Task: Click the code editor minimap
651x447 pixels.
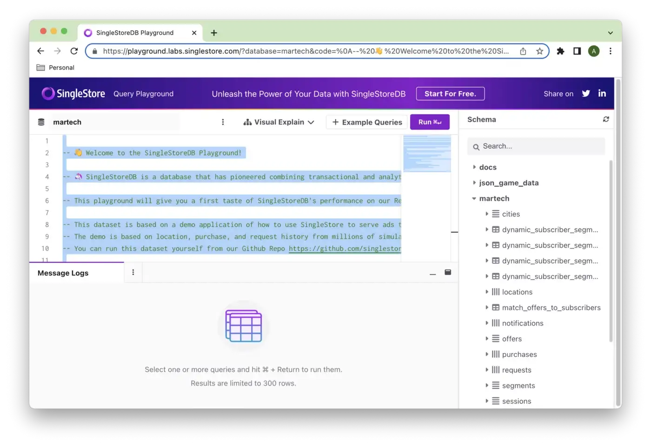Action: [x=427, y=153]
